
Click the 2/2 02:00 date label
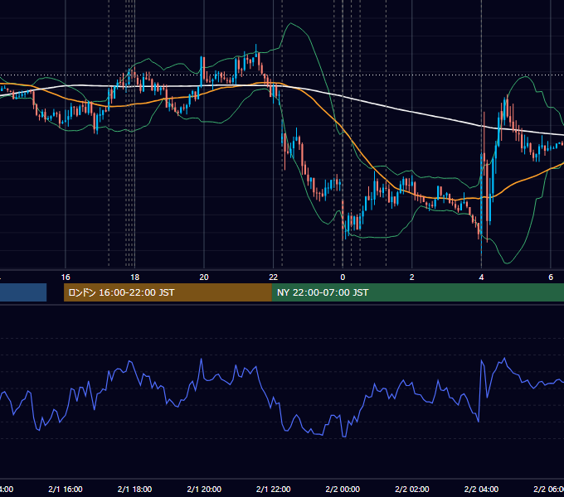pyautogui.click(x=412, y=489)
